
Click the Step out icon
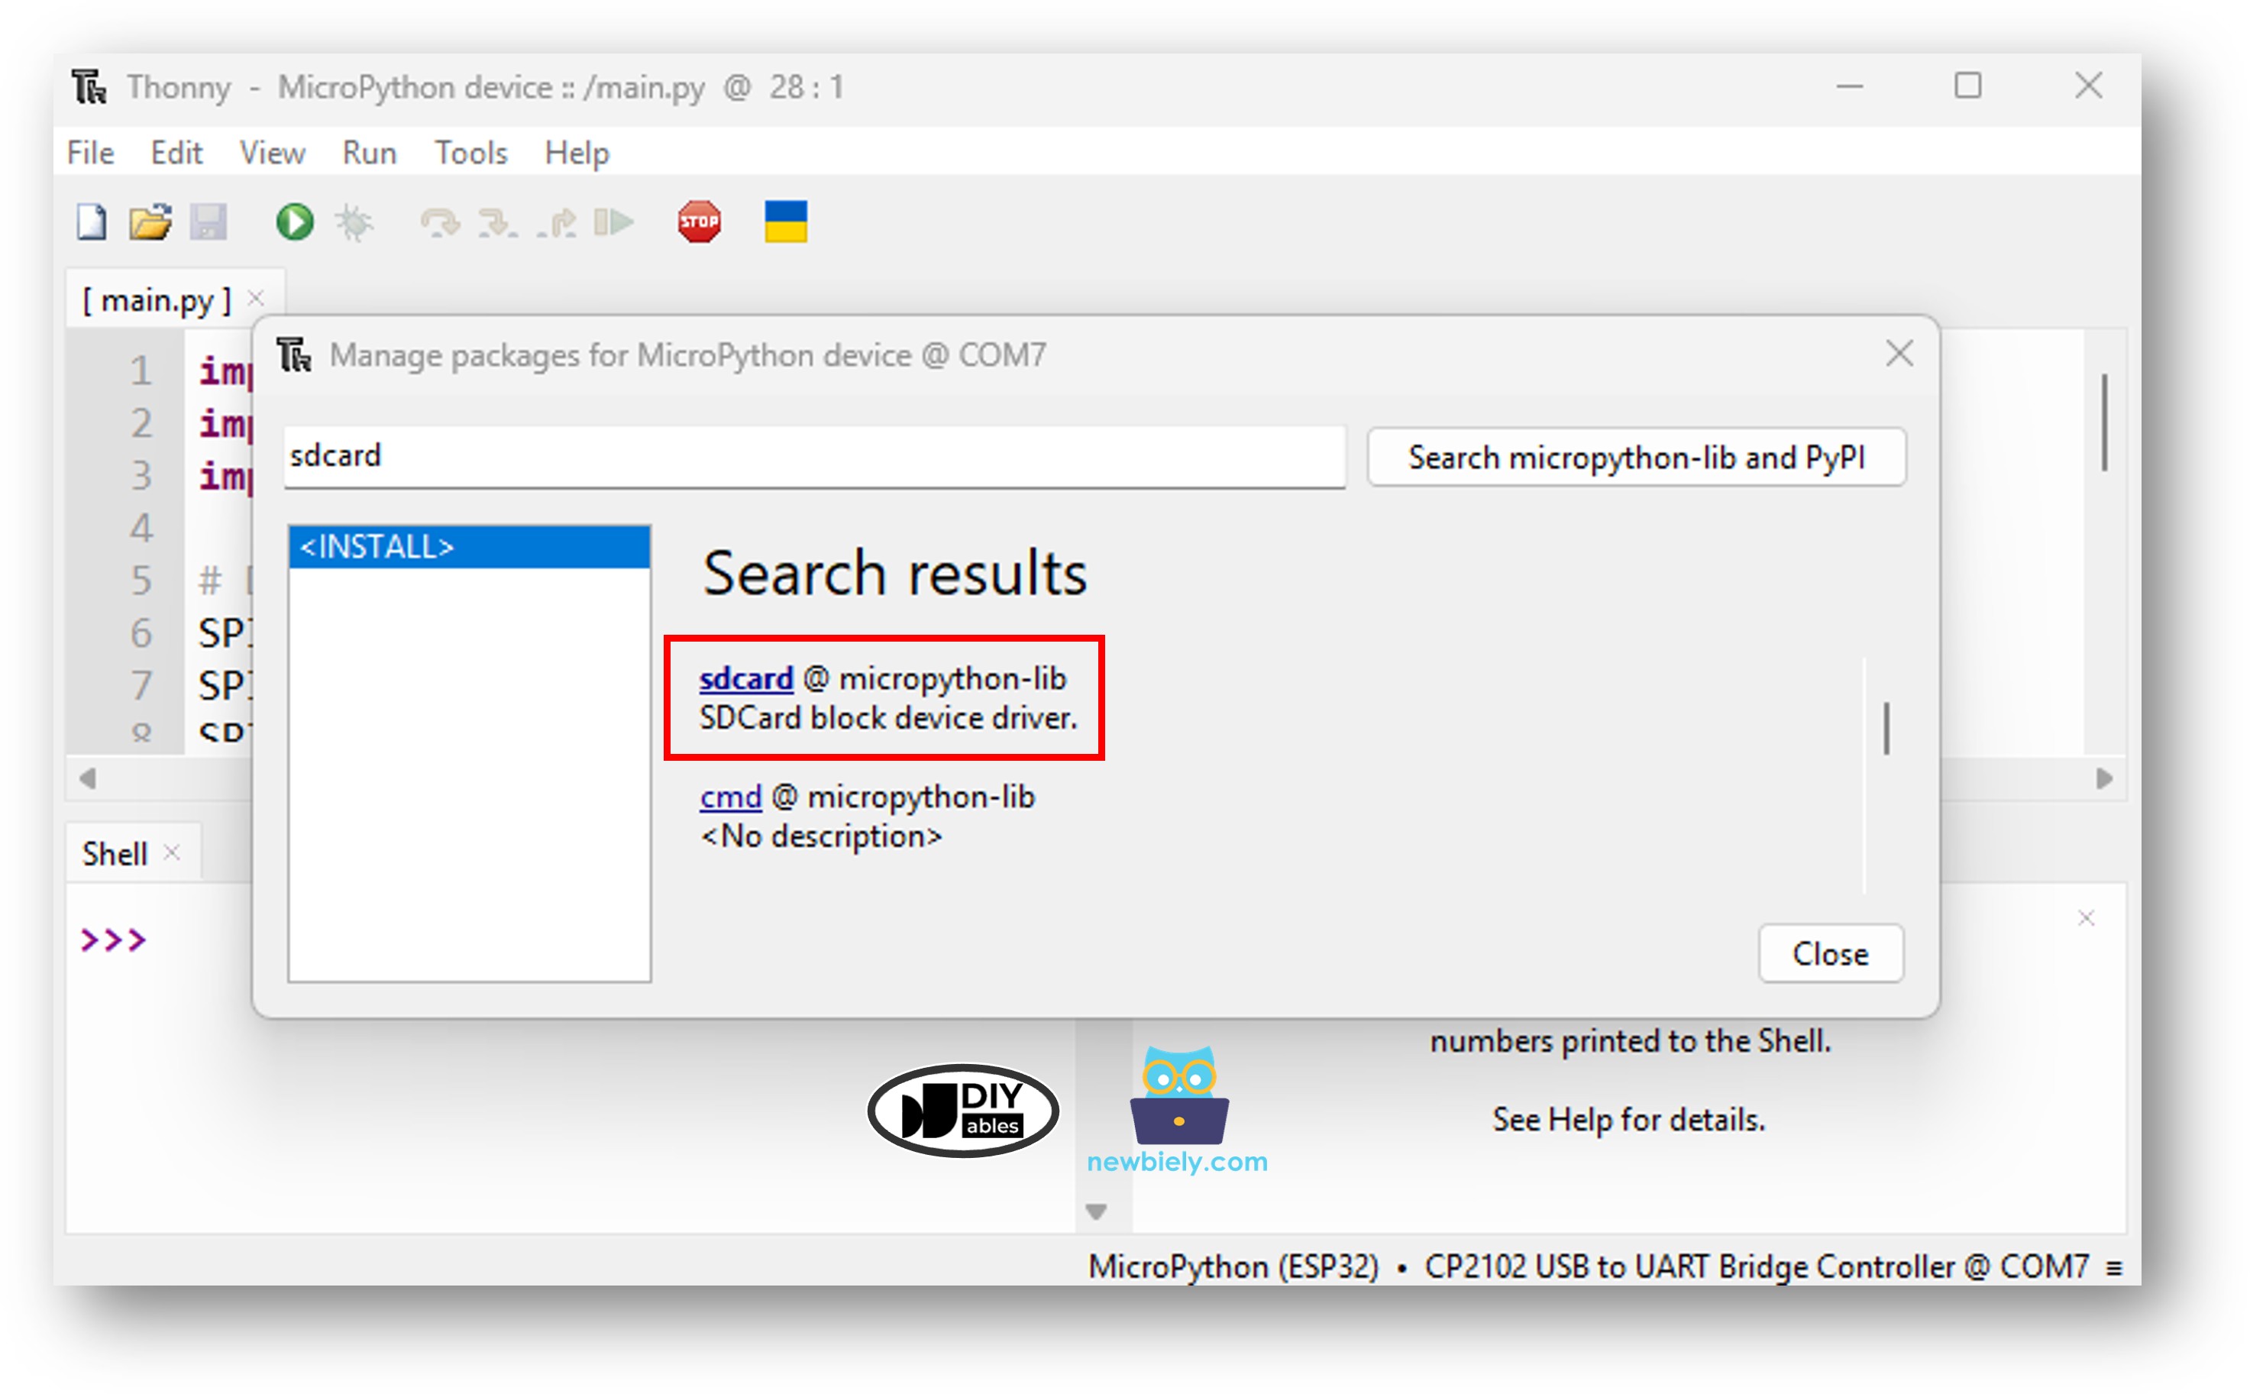click(x=557, y=222)
